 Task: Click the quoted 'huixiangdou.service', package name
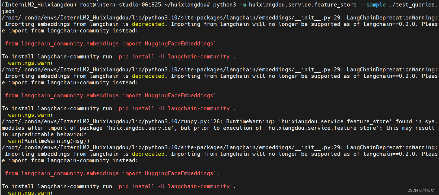(x=141, y=128)
